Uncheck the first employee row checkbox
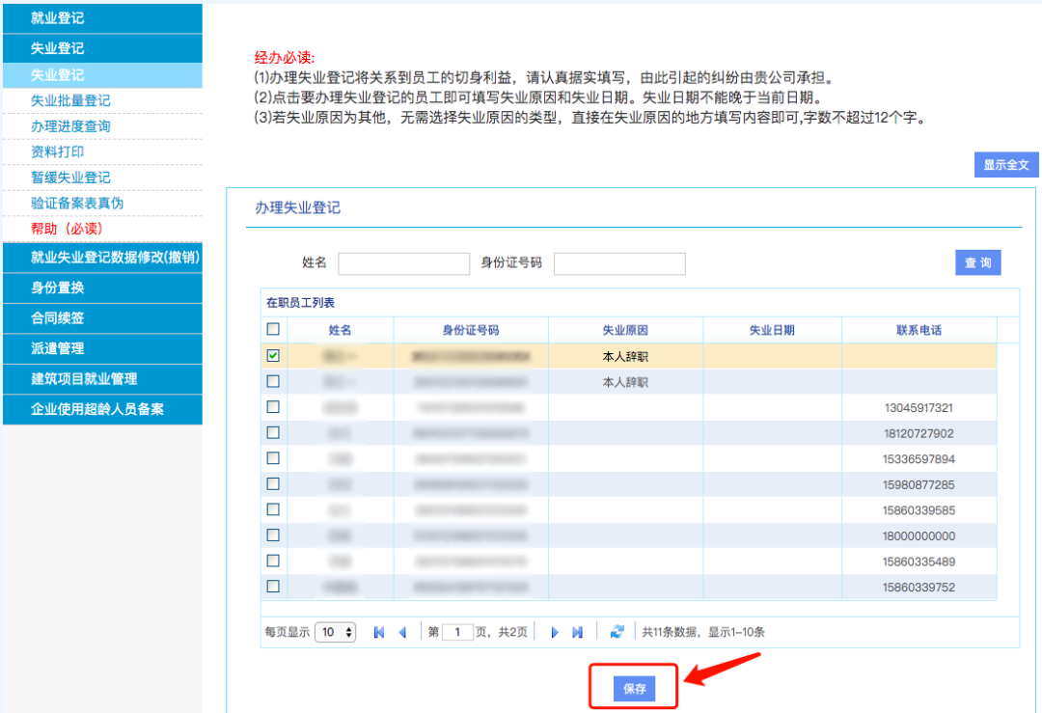1042x713 pixels. click(273, 356)
